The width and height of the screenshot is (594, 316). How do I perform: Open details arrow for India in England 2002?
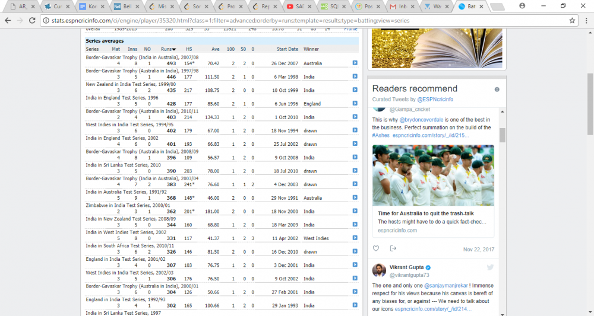355,143
